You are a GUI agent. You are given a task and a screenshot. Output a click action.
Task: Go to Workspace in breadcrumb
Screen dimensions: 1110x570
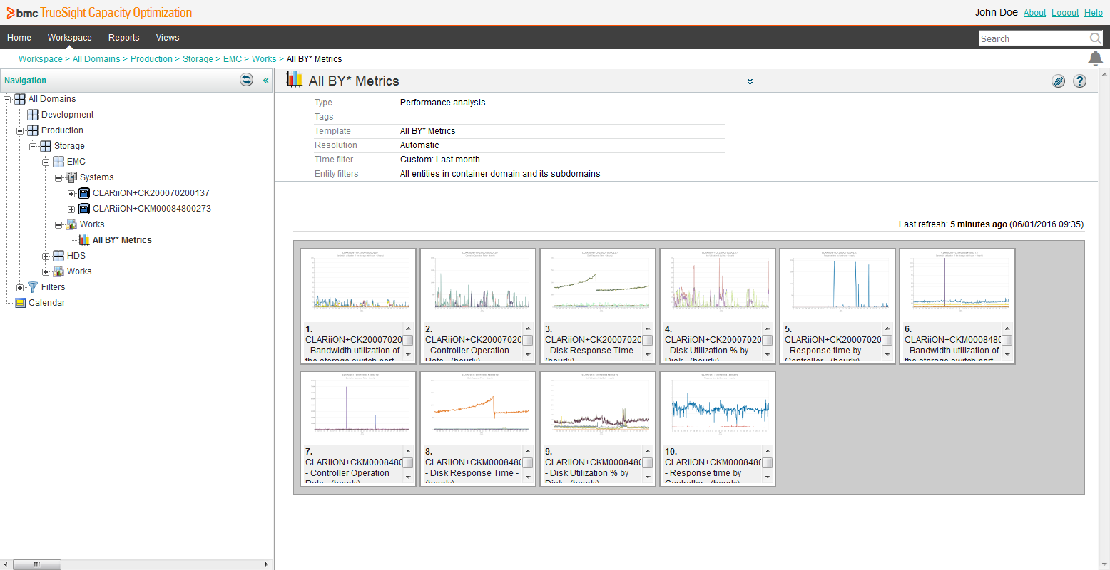41,59
